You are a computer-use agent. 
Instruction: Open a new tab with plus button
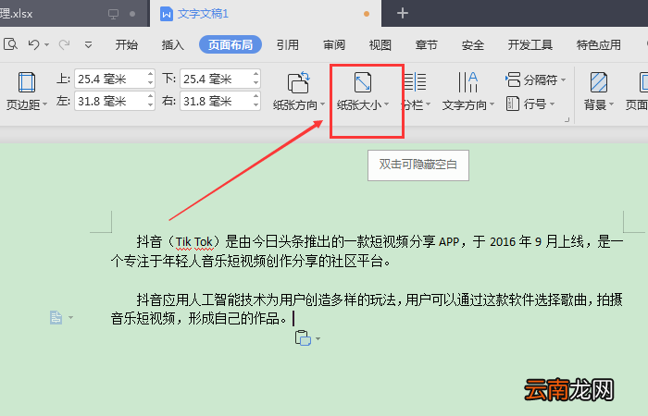pos(402,14)
